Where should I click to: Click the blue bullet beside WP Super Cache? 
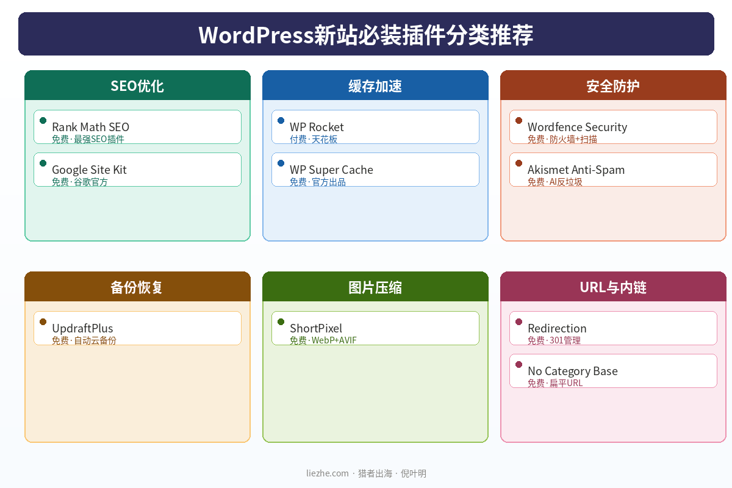pyautogui.click(x=281, y=163)
